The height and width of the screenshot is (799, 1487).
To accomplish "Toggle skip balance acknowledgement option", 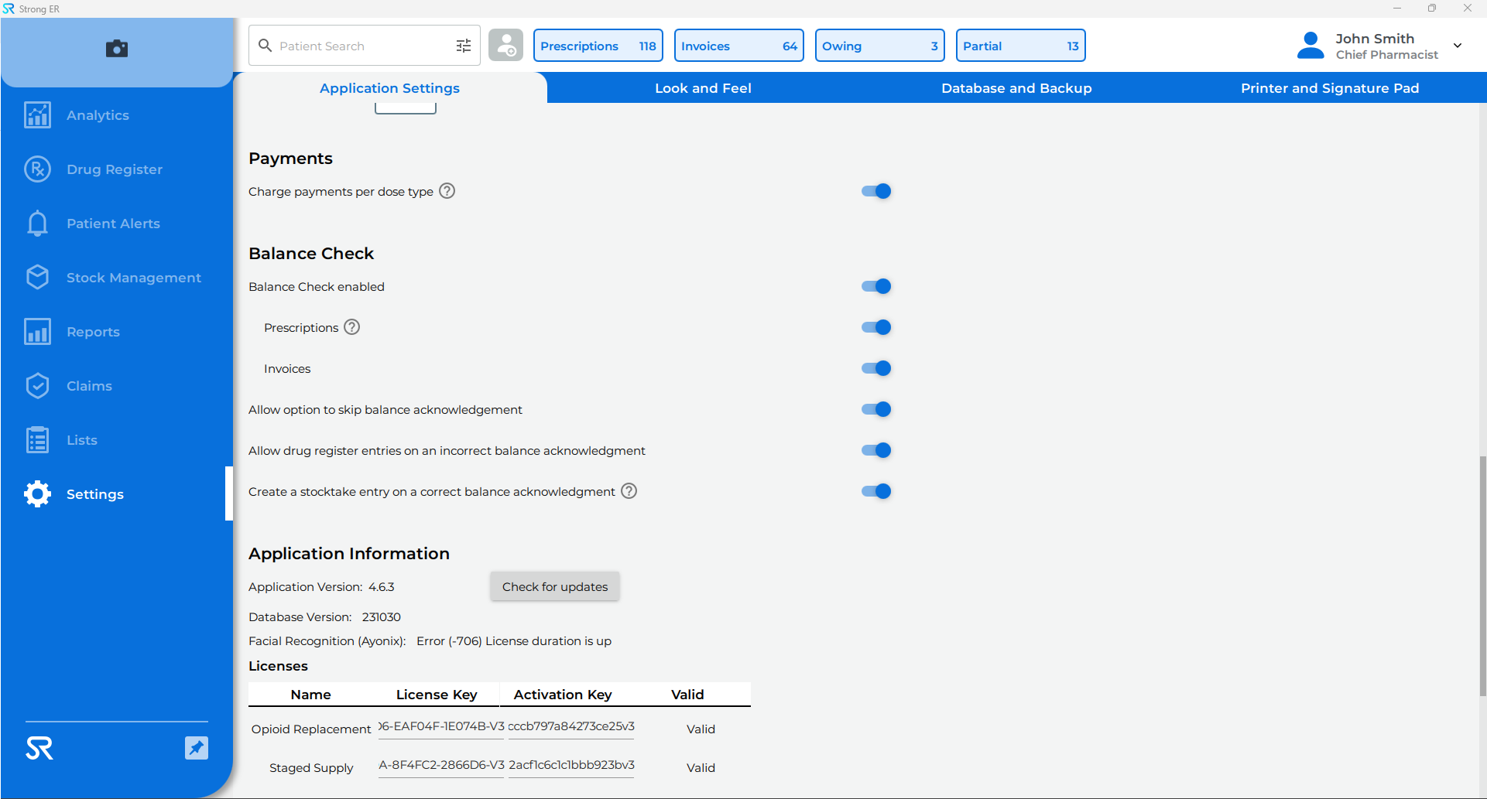I will tap(875, 409).
